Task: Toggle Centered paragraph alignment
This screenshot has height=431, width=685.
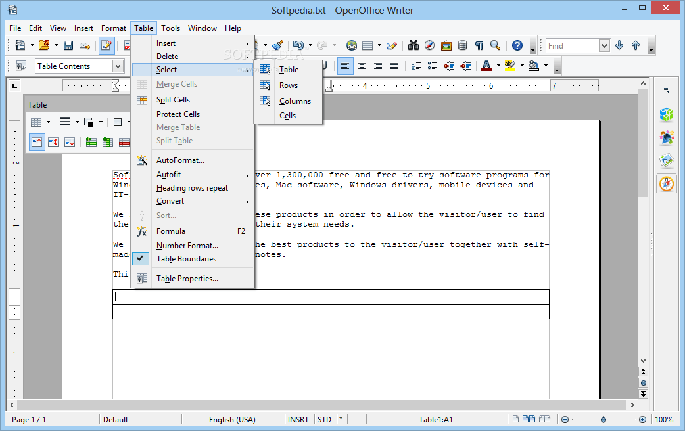Action: 362,66
